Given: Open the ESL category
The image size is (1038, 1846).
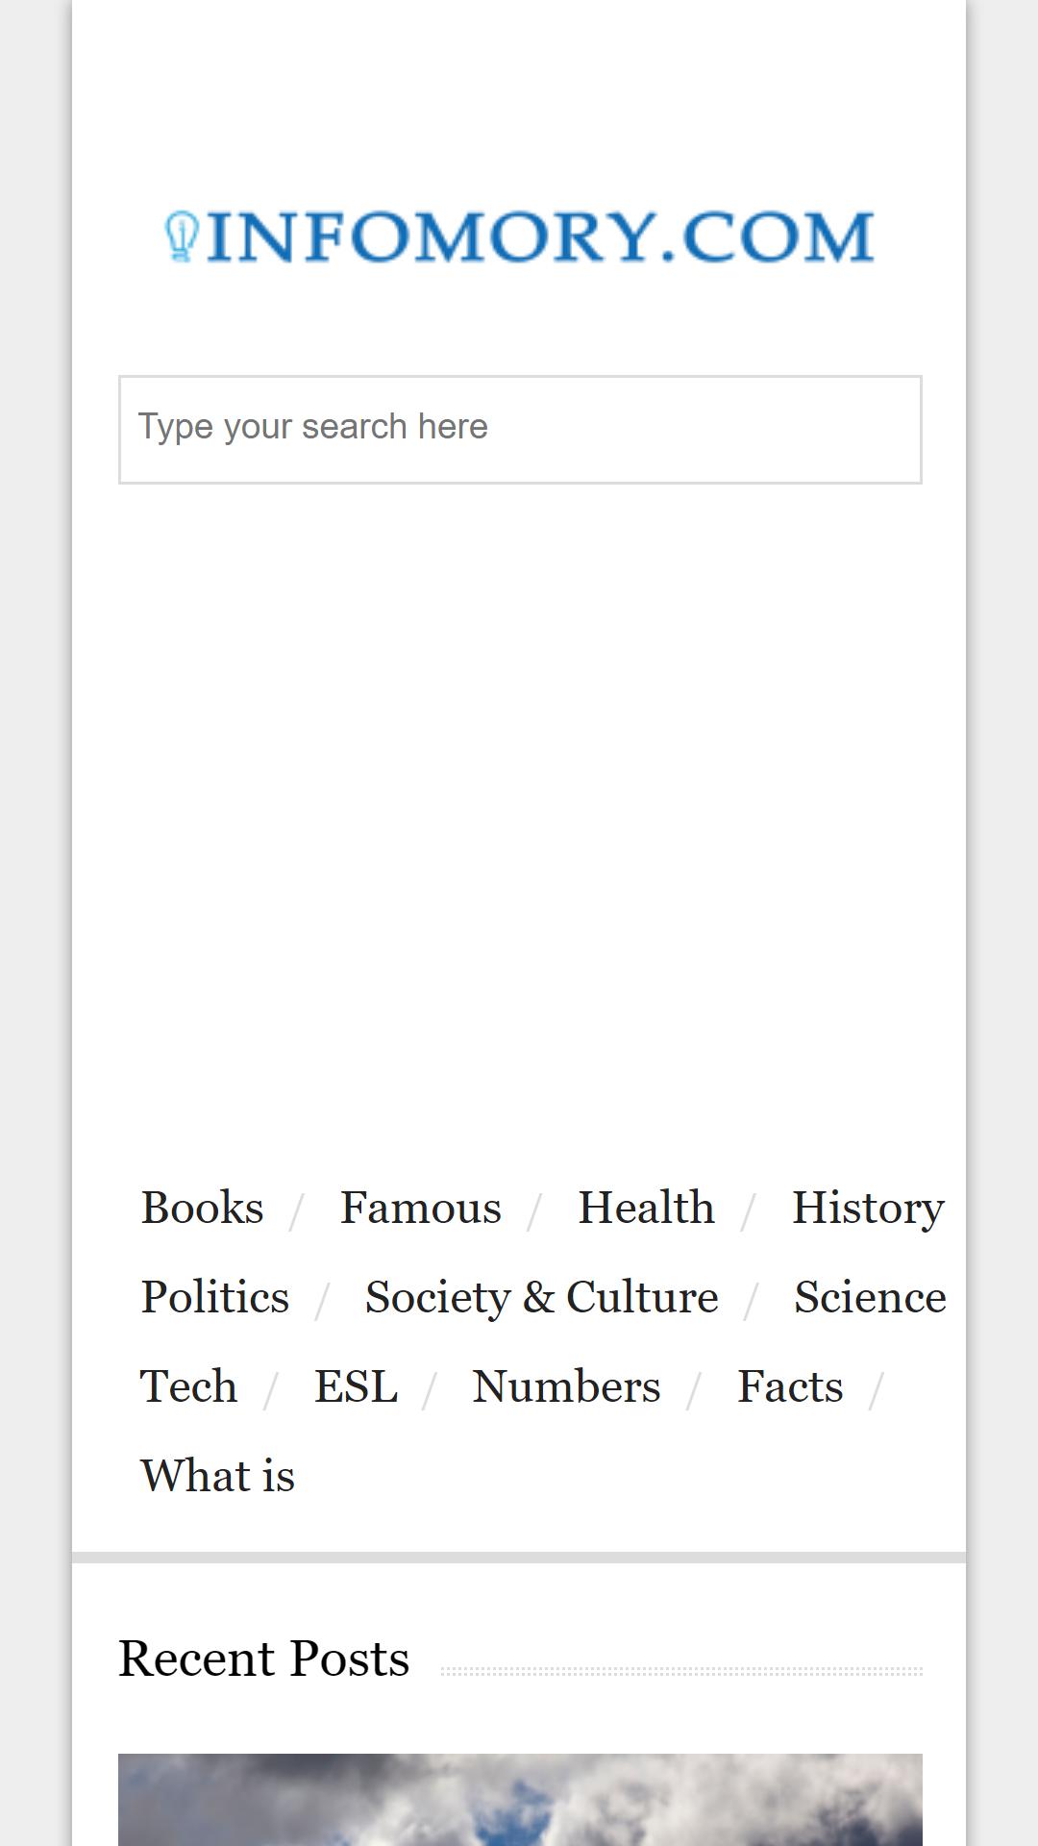Looking at the screenshot, I should 356,1386.
